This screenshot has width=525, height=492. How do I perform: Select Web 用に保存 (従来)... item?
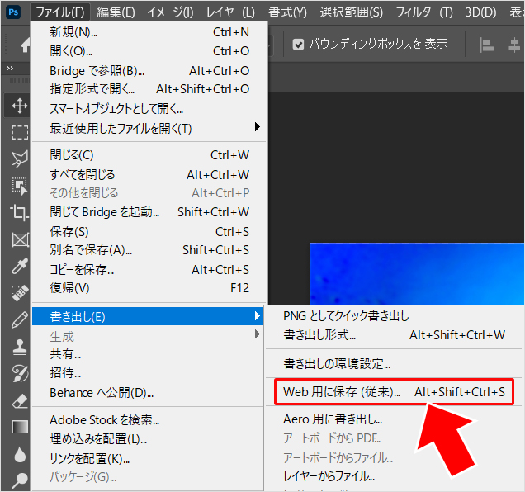click(394, 392)
